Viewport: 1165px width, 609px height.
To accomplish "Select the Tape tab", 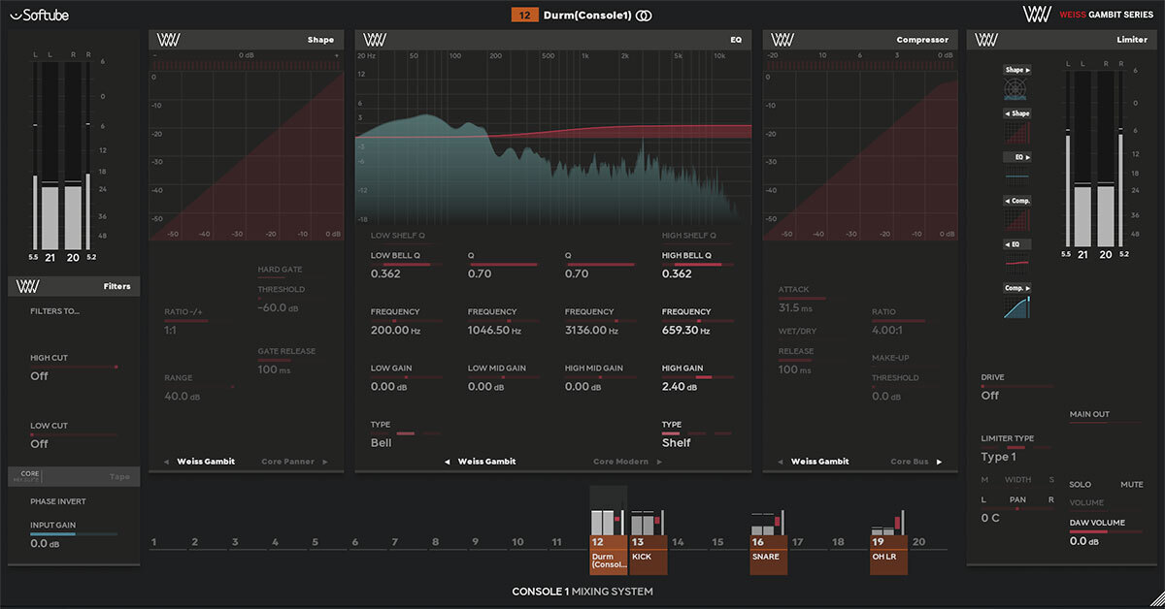I will tap(120, 476).
